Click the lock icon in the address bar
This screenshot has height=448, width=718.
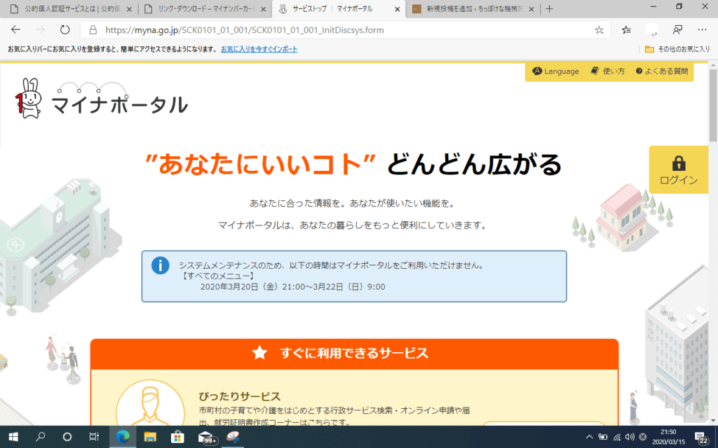click(x=93, y=30)
